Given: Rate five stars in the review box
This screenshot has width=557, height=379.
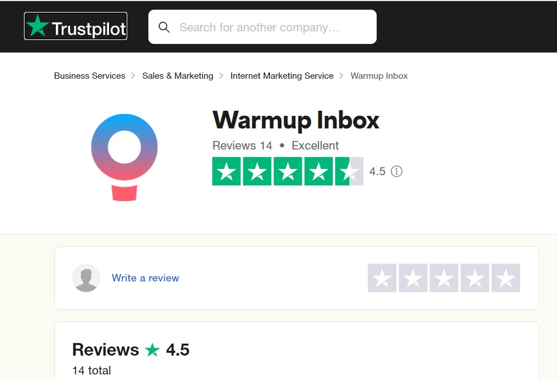Looking at the screenshot, I should [x=506, y=278].
